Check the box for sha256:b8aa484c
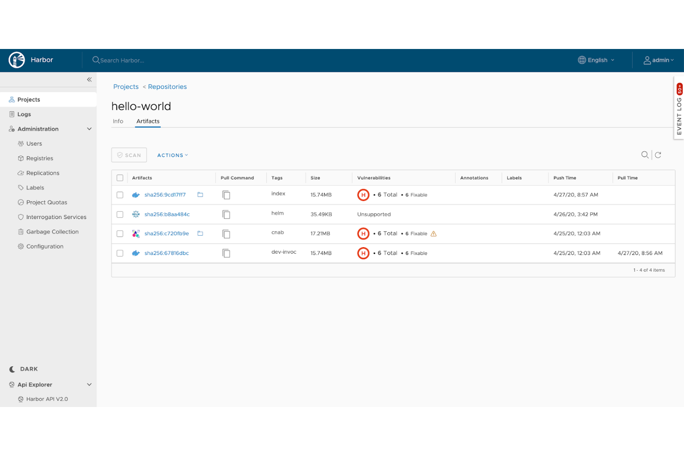This screenshot has width=684, height=456. pyautogui.click(x=120, y=214)
